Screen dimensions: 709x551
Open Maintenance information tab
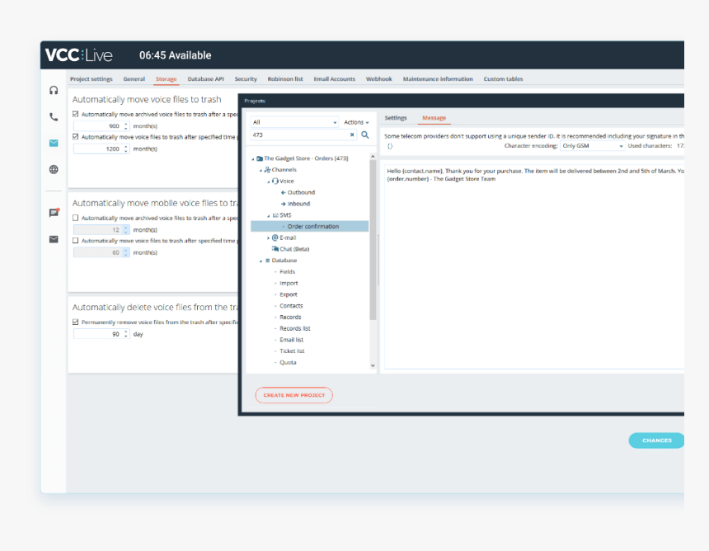click(x=438, y=78)
